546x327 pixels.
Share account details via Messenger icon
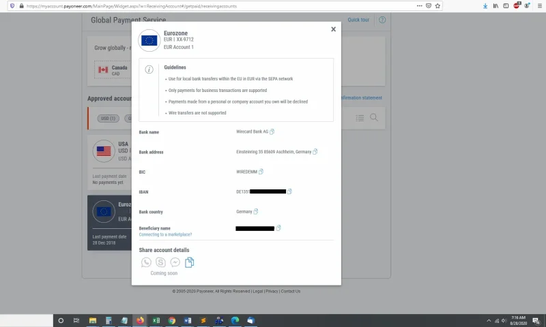pos(175,262)
